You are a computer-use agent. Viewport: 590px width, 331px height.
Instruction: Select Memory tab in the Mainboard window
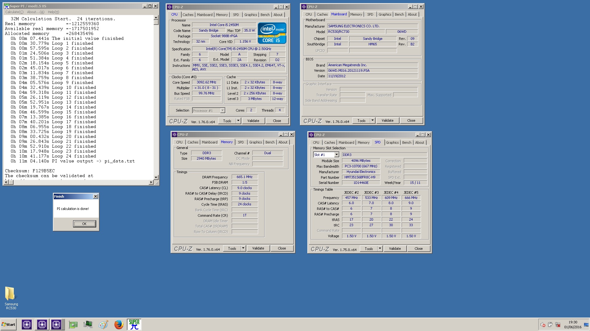[356, 14]
